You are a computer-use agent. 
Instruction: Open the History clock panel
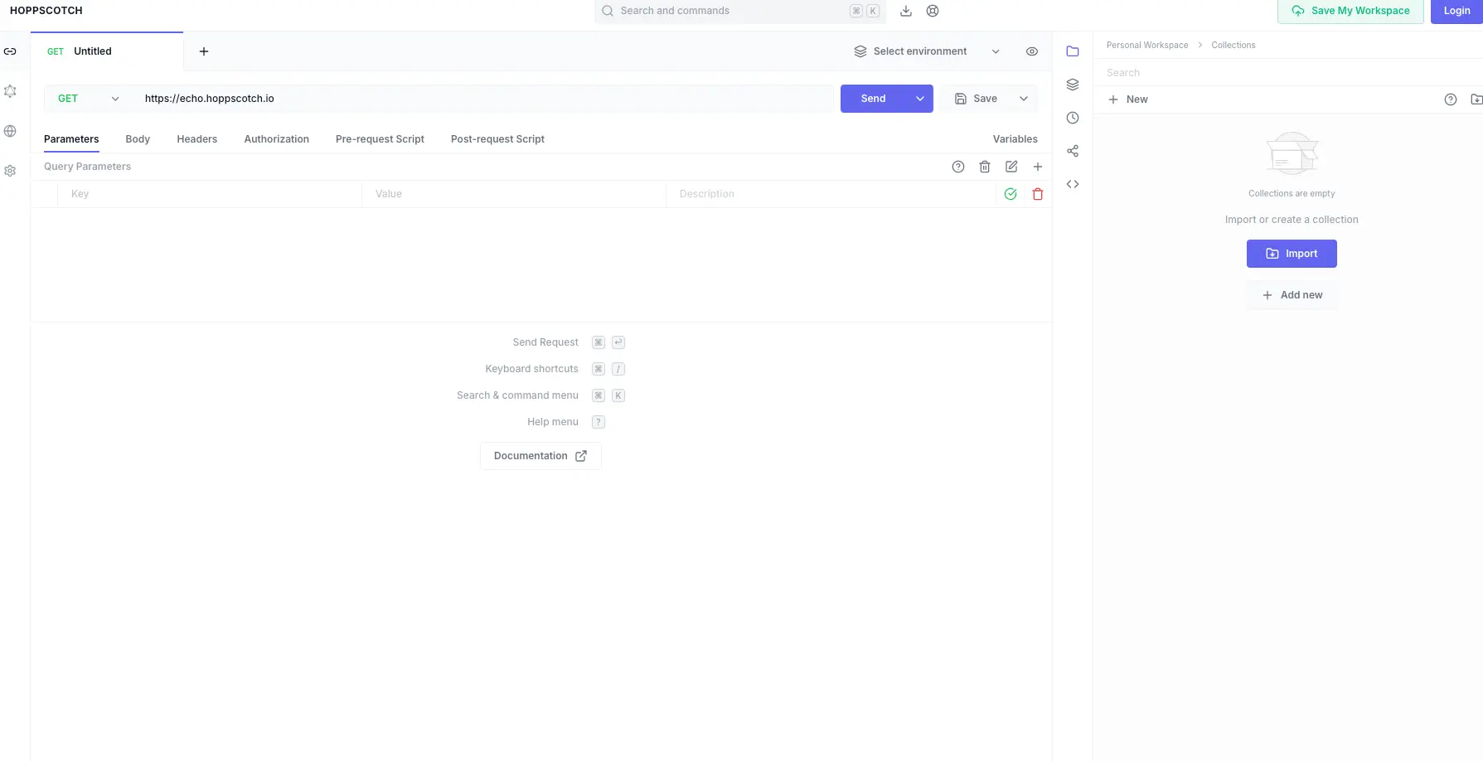[x=1073, y=118]
